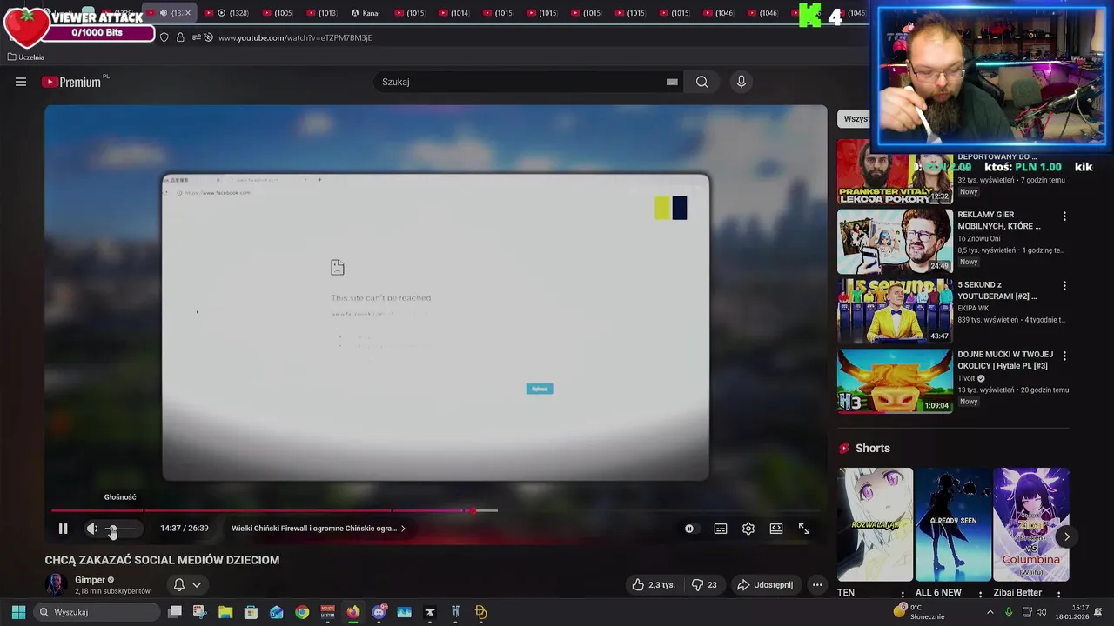Open the Uczelnia bookmarks folder
This screenshot has width=1114, height=626.
coord(25,57)
